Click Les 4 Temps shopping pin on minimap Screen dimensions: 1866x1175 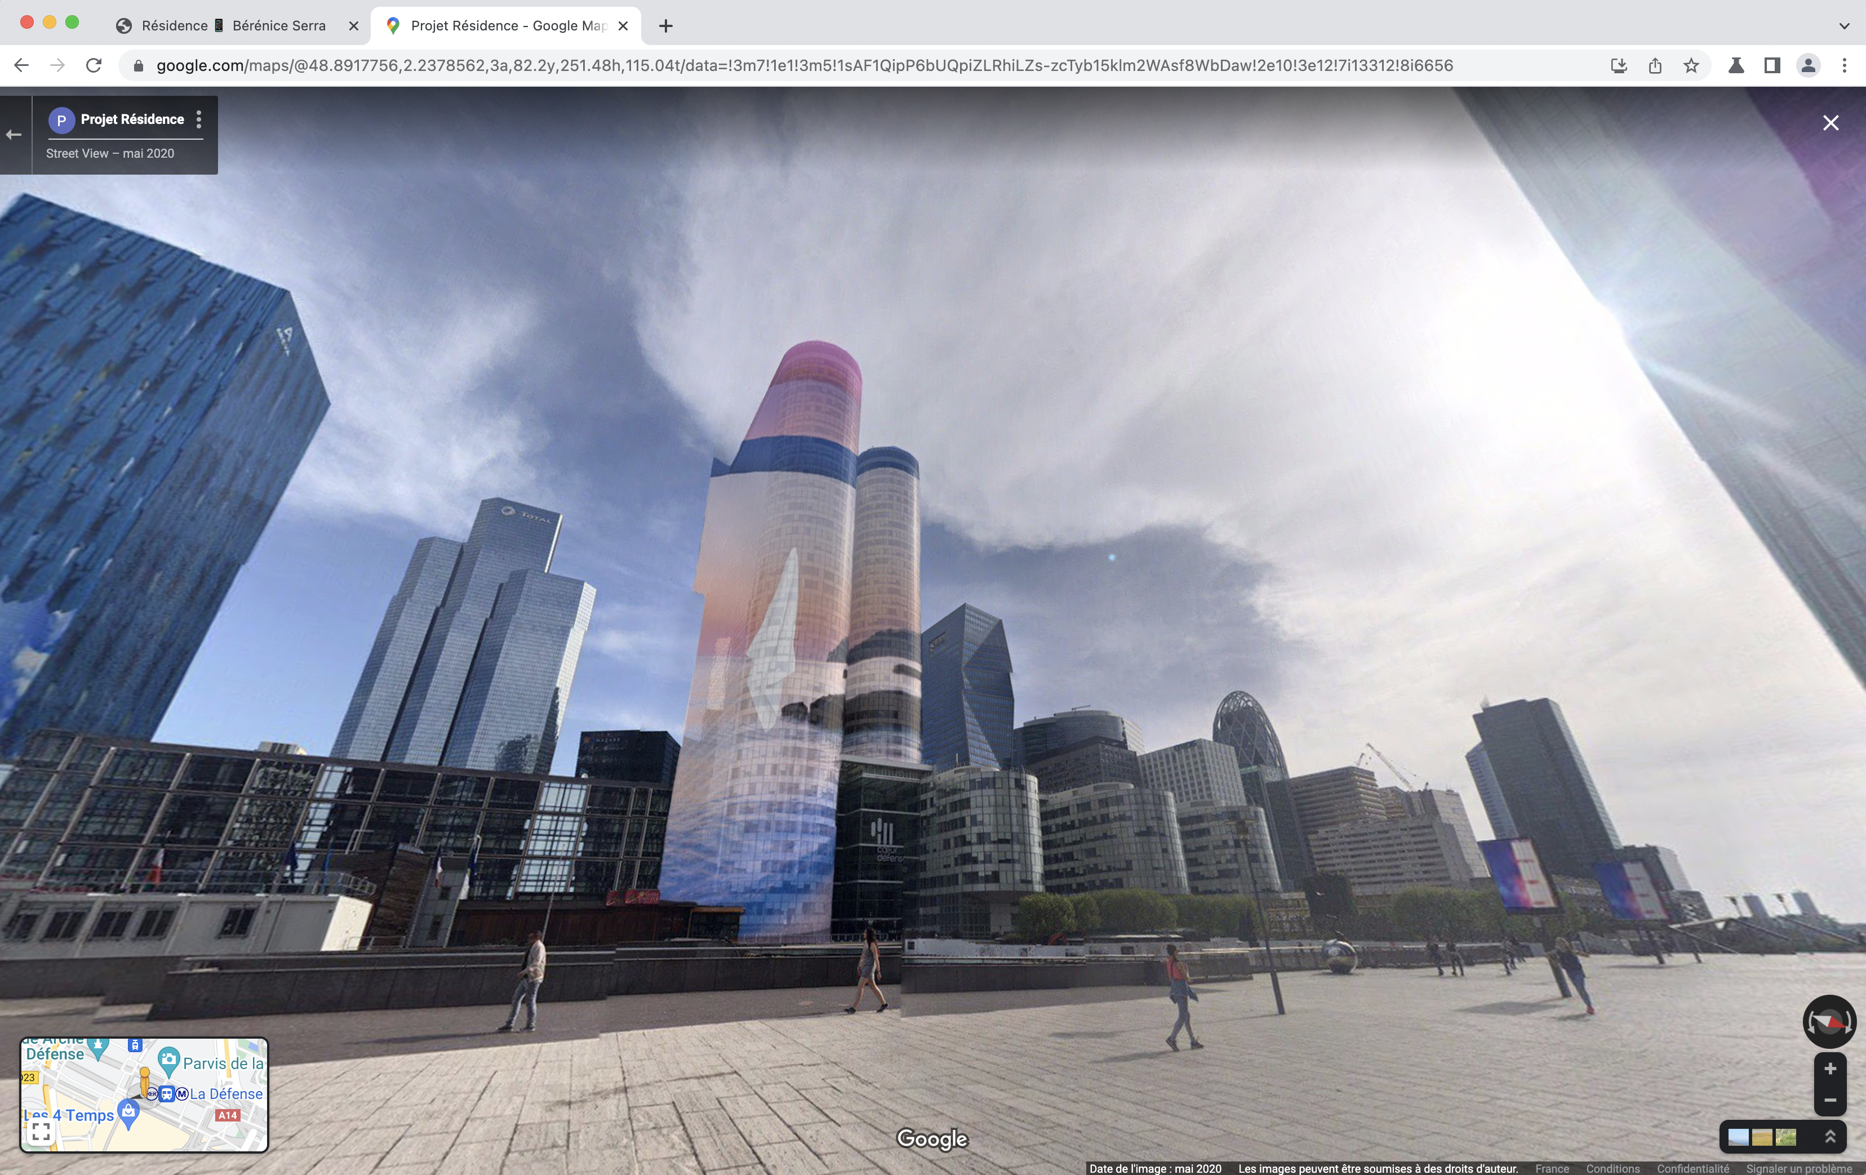[128, 1115]
